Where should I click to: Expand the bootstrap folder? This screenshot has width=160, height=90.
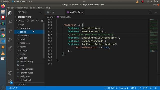(29, 28)
